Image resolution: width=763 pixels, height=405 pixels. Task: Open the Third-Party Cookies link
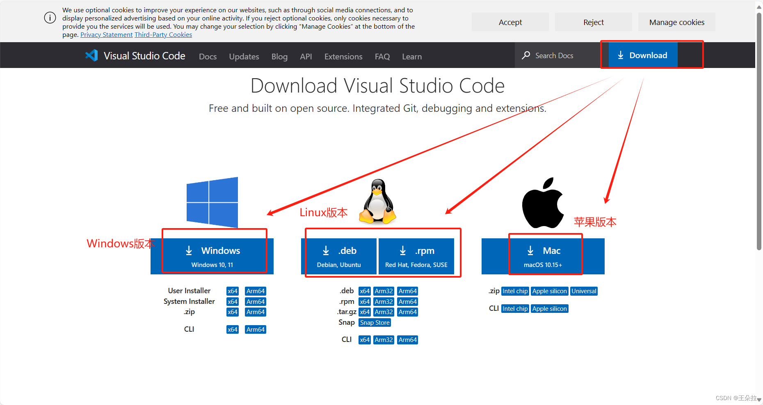point(163,35)
